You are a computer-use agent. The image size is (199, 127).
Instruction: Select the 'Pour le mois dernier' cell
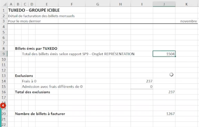point(24,21)
